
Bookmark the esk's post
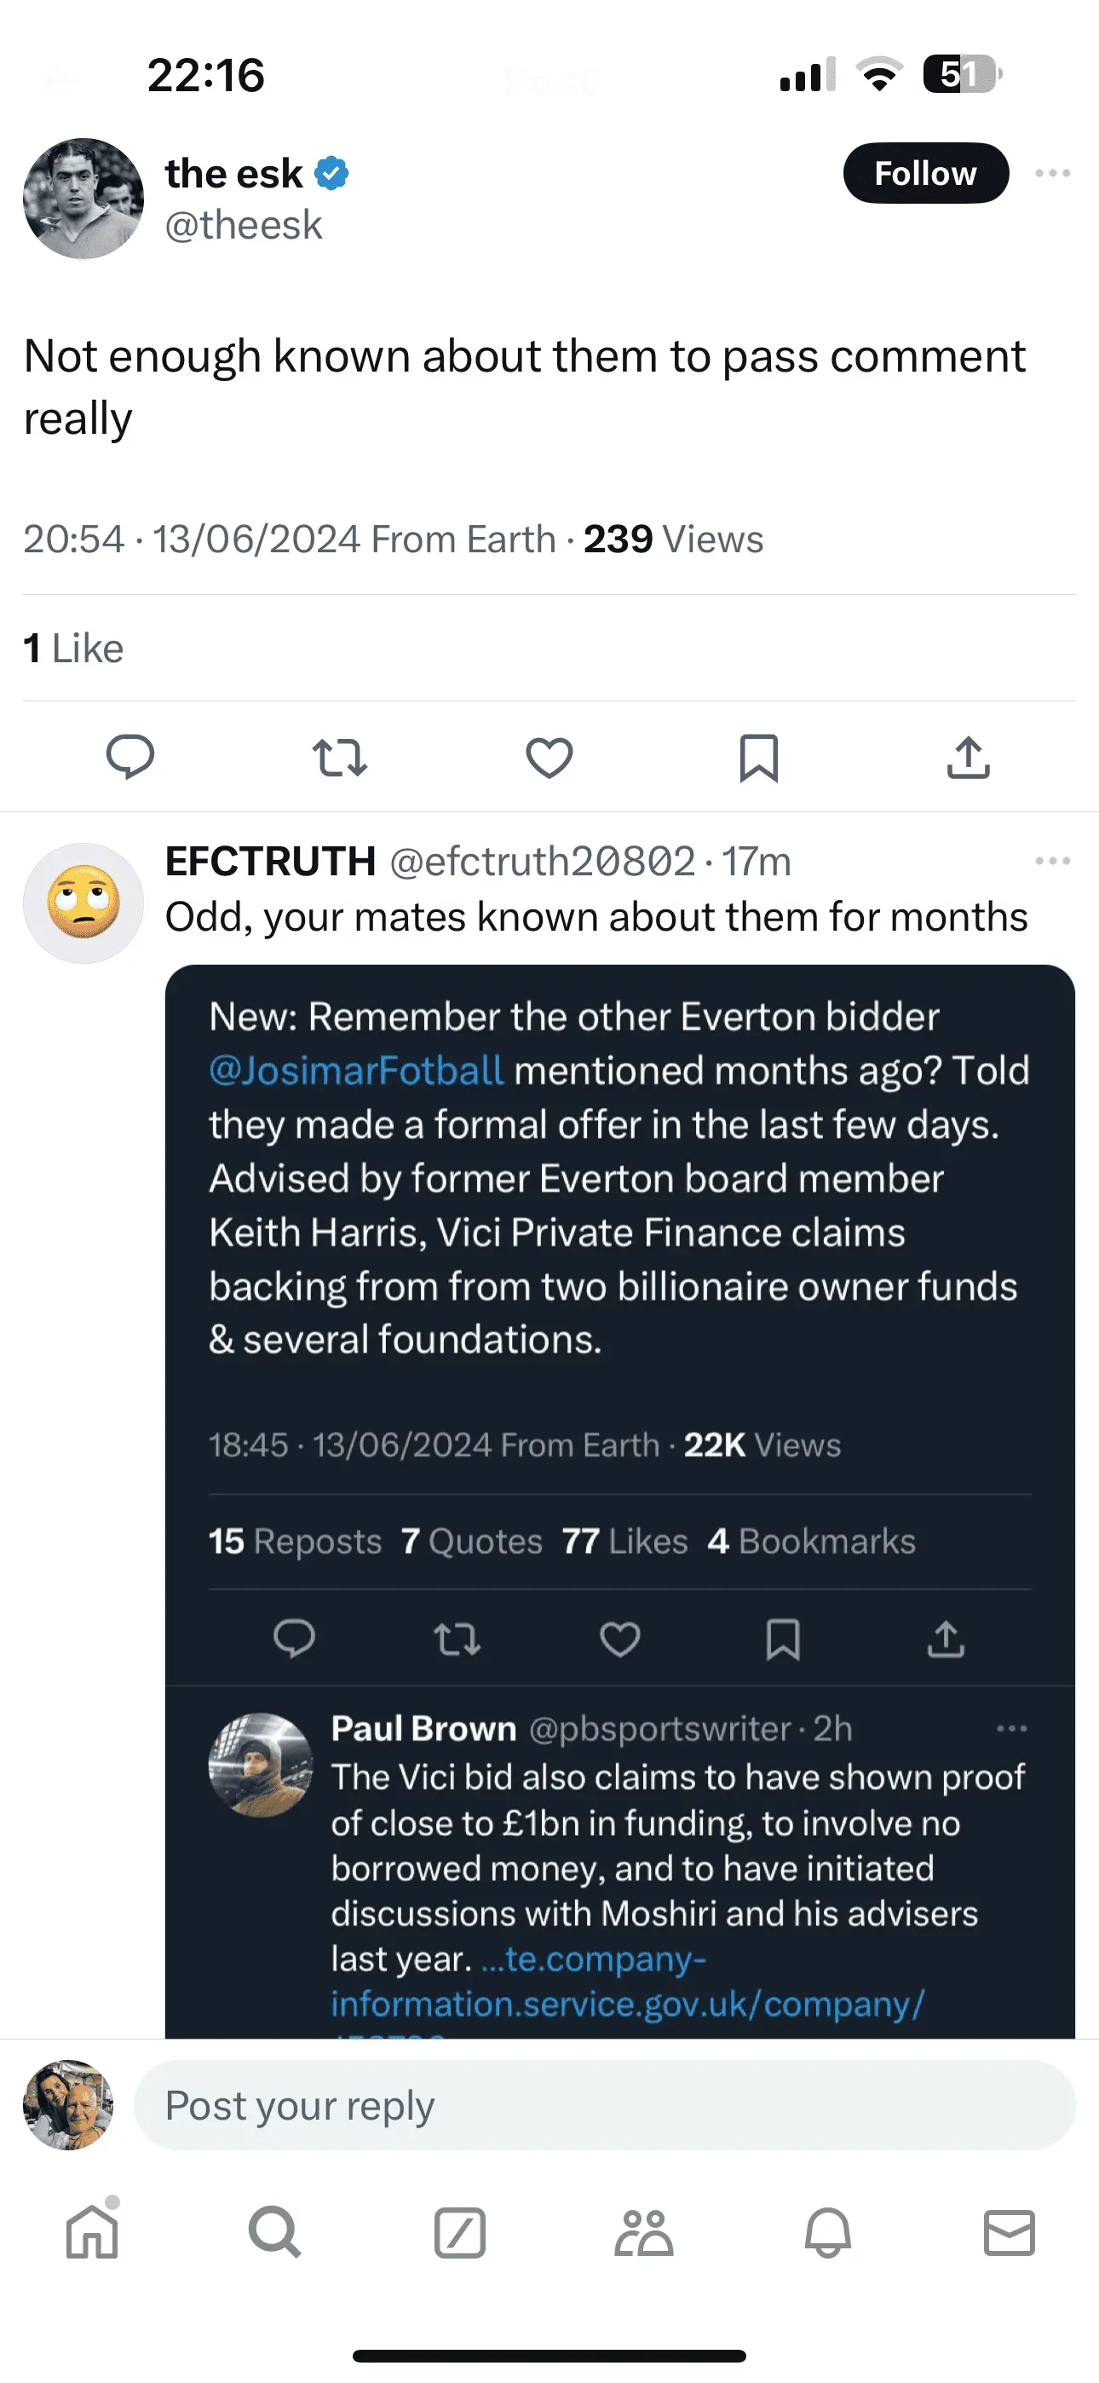(x=758, y=758)
